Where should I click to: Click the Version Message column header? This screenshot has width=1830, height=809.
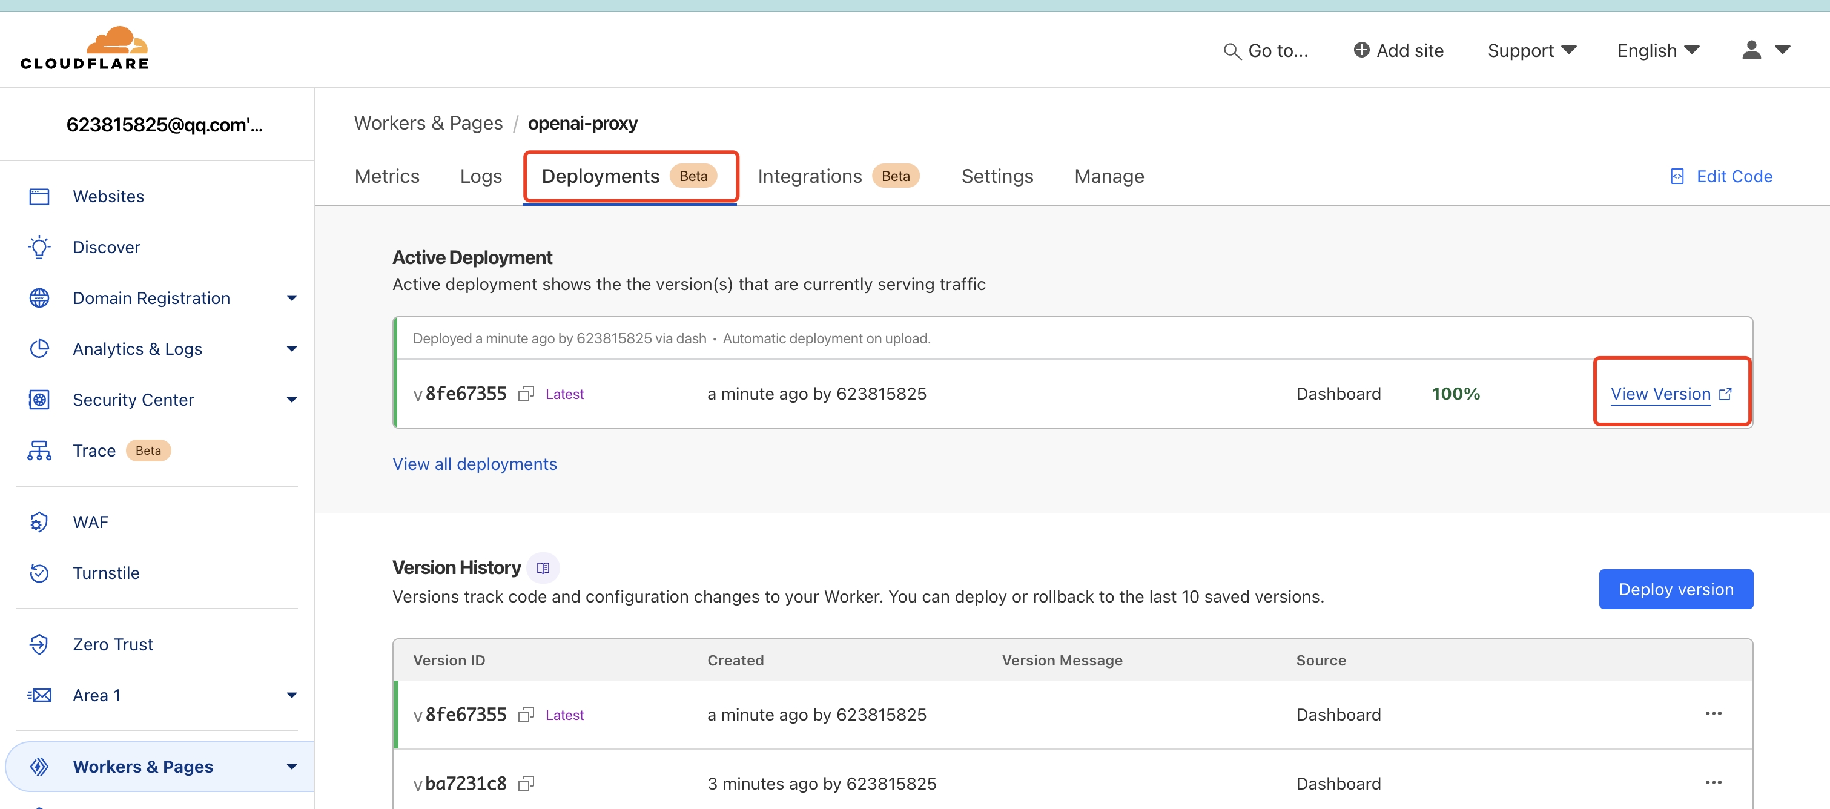[1062, 661]
